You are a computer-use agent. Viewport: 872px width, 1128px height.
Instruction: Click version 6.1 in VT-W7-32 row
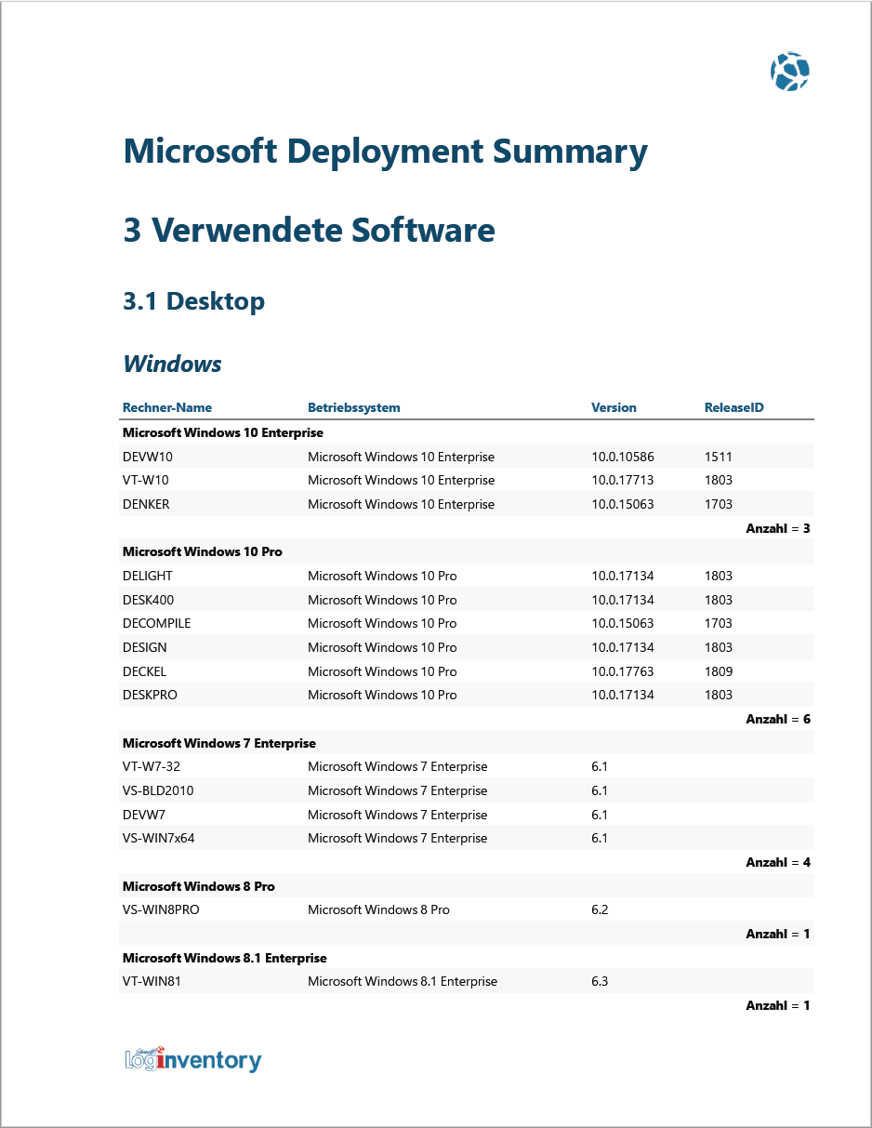[x=600, y=766]
